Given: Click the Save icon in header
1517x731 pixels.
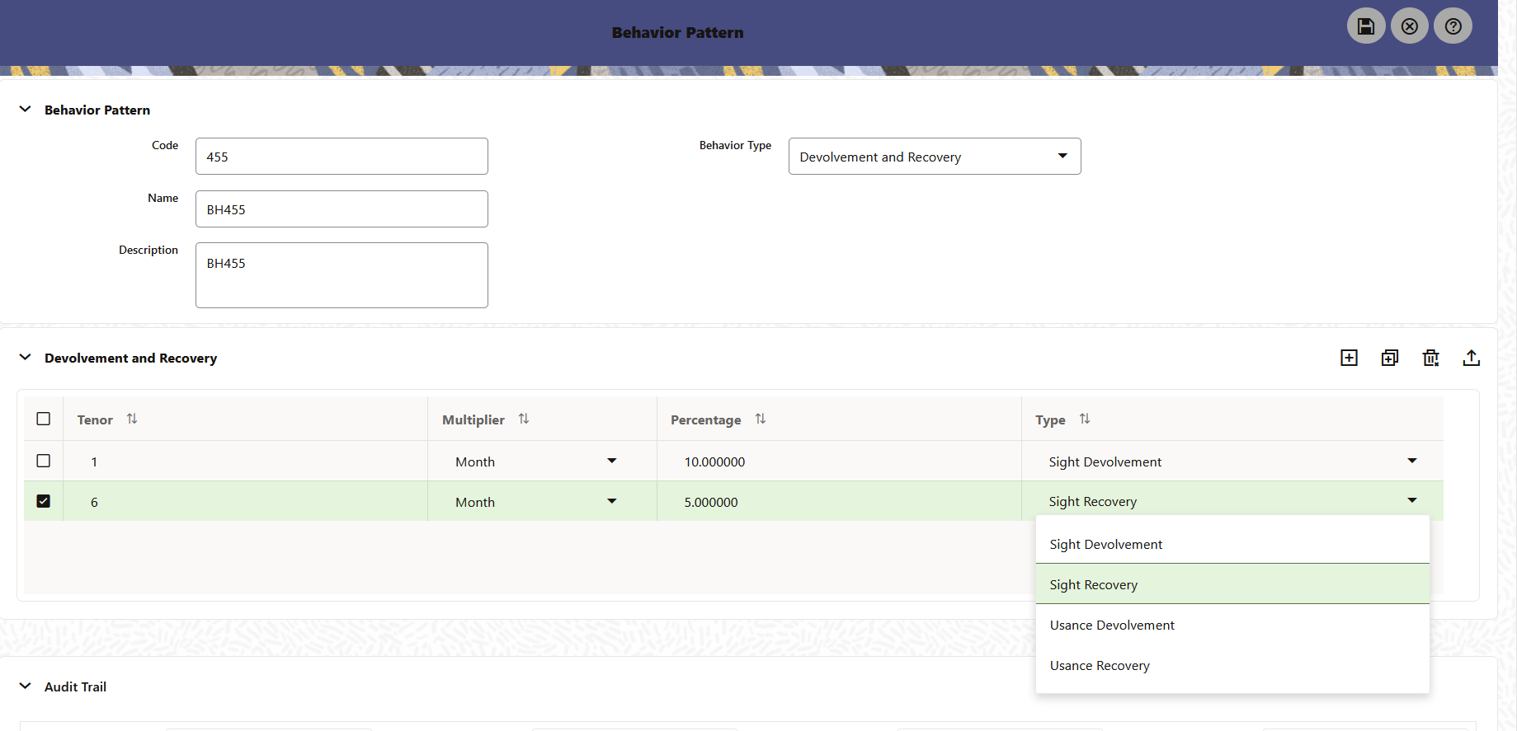Looking at the screenshot, I should pyautogui.click(x=1366, y=26).
